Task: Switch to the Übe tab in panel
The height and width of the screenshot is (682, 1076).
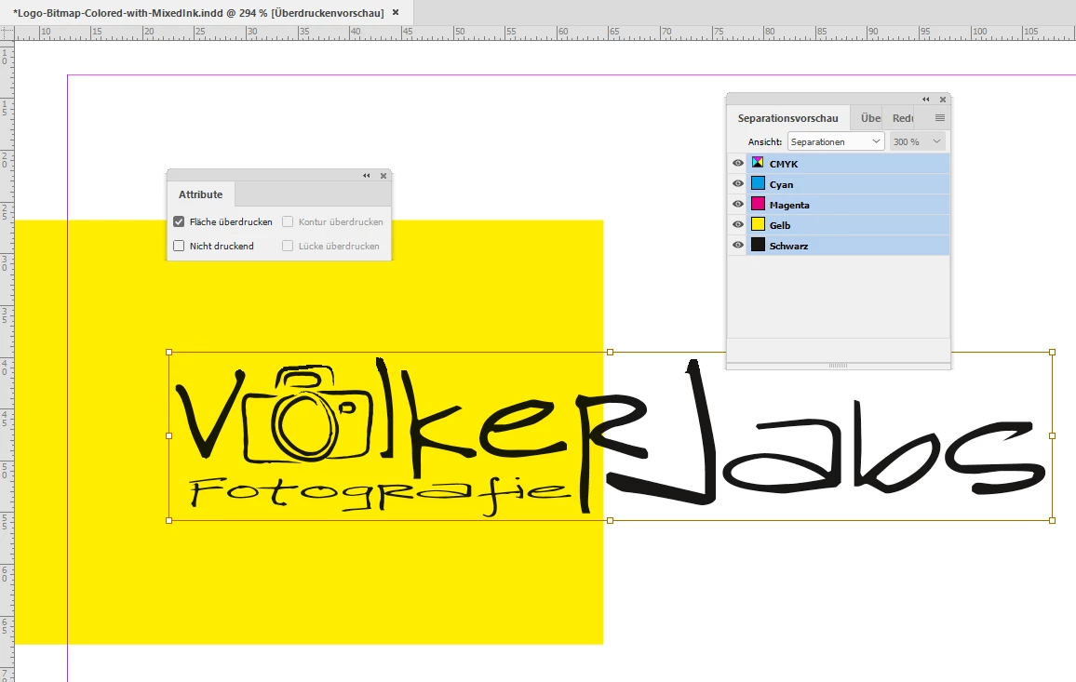Action: point(870,118)
